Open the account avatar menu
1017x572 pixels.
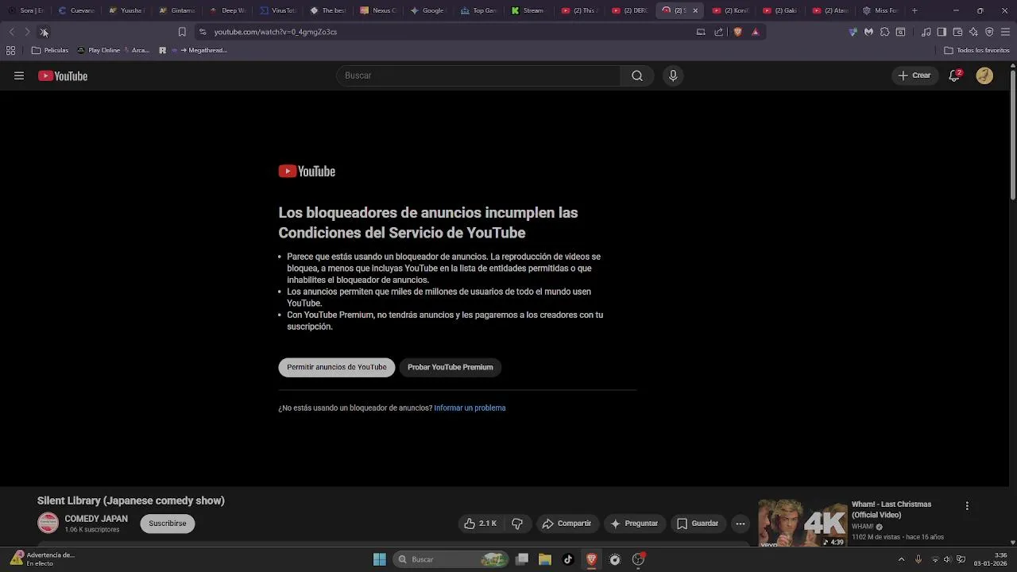point(984,75)
